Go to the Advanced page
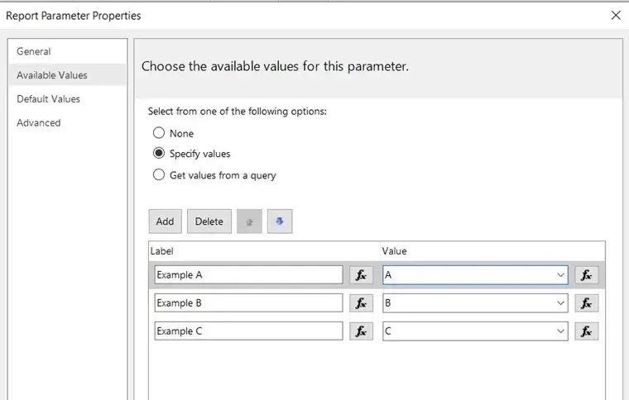This screenshot has height=400, width=629. point(38,123)
